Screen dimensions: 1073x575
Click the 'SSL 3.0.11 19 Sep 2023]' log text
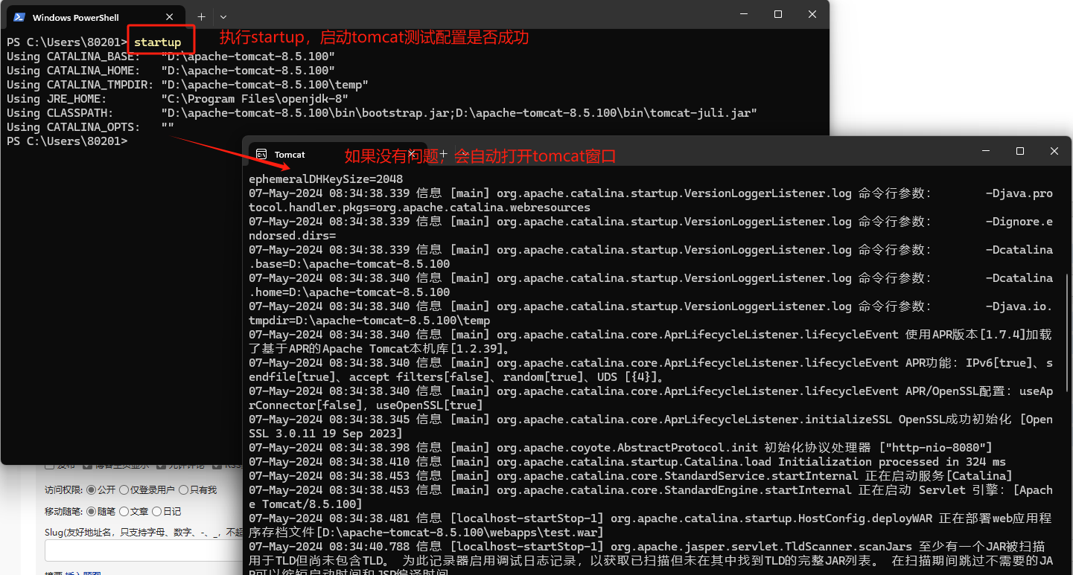pos(325,434)
